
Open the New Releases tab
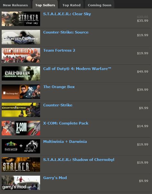tap(15, 5)
